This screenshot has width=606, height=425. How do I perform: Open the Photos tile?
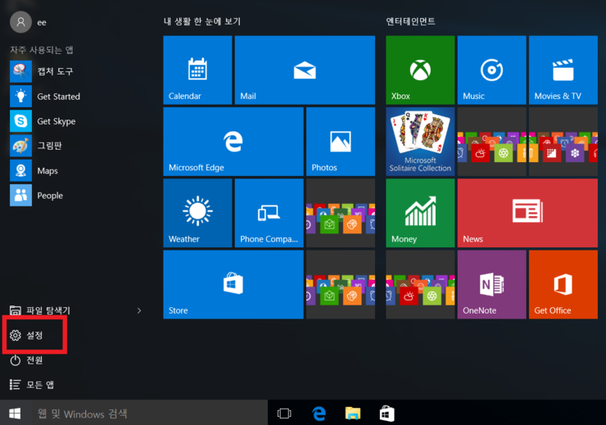tap(341, 142)
